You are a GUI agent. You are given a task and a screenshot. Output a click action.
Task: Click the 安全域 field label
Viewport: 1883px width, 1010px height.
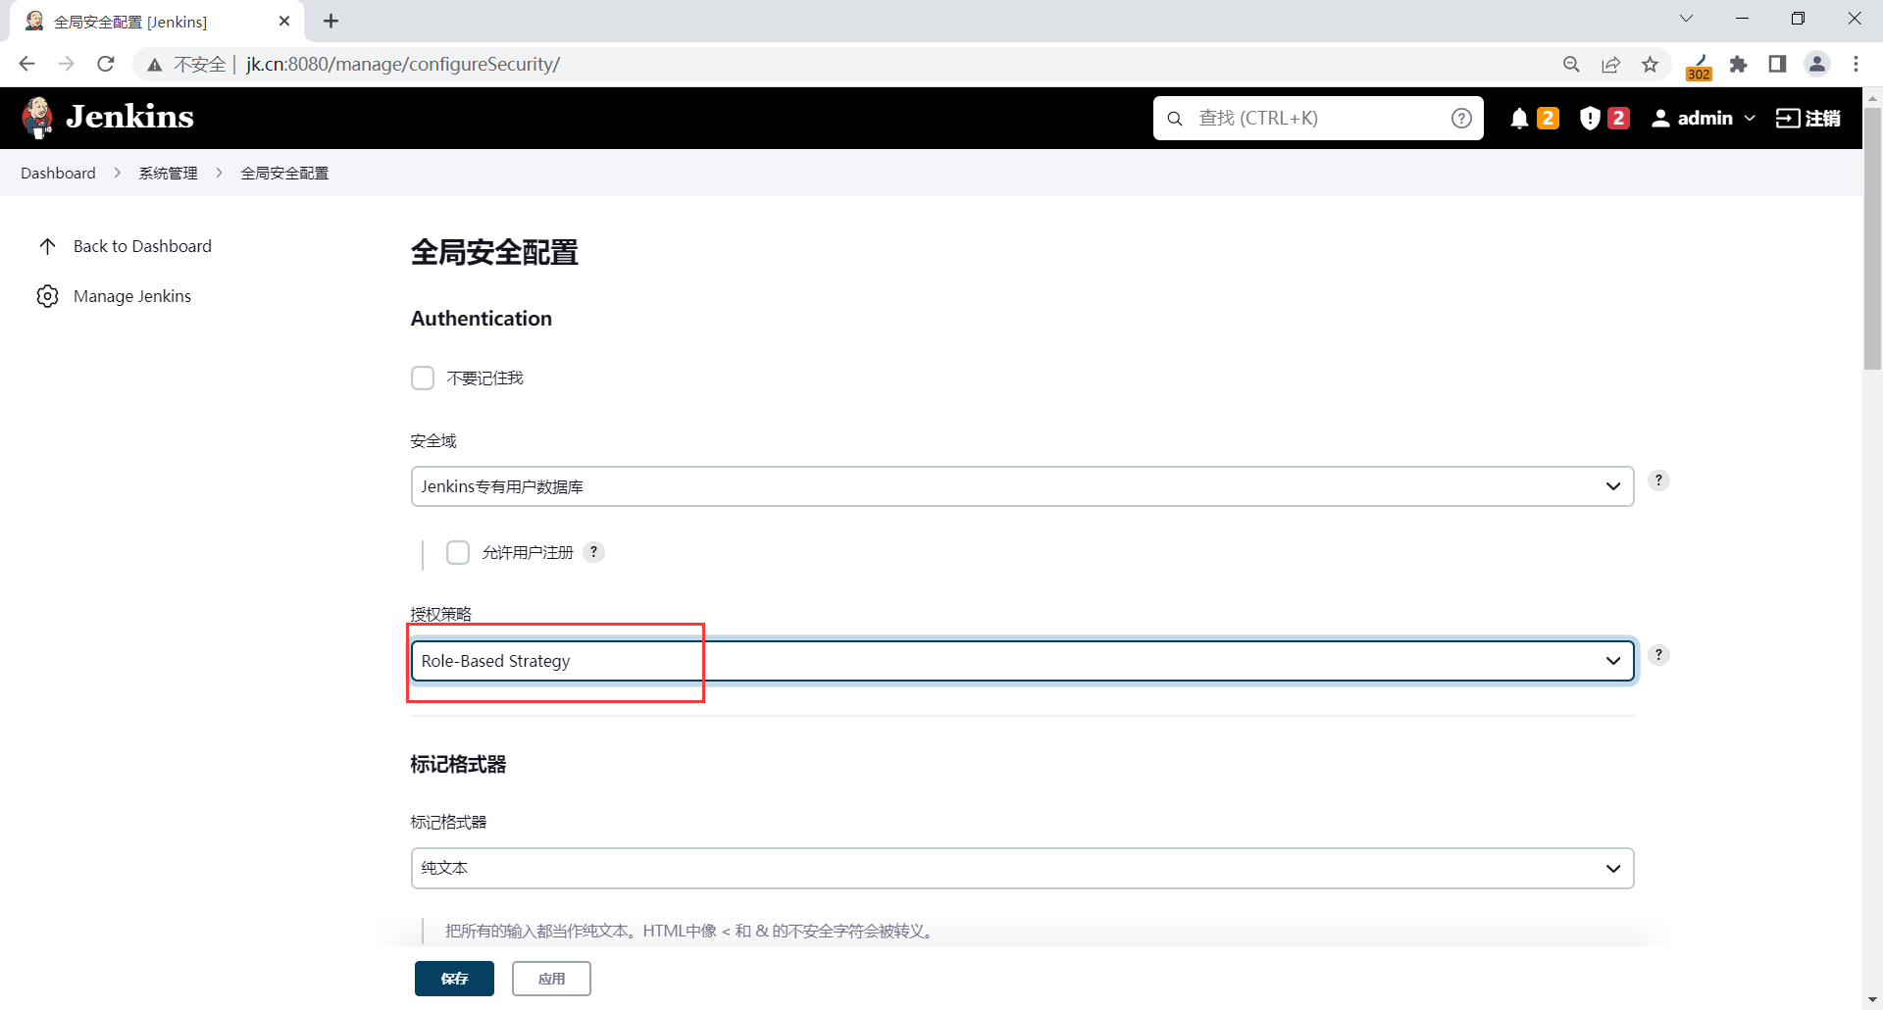[x=433, y=441]
